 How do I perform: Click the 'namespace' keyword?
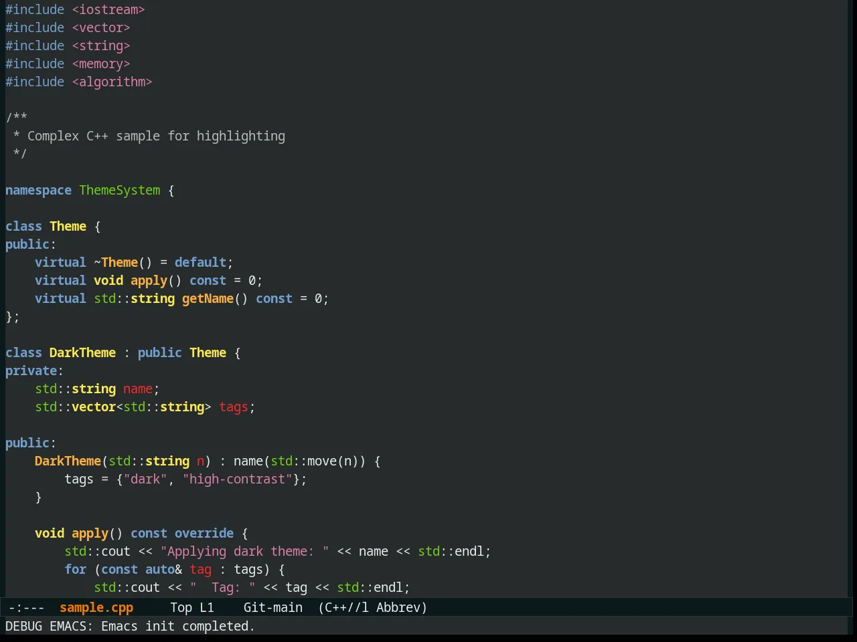point(38,190)
